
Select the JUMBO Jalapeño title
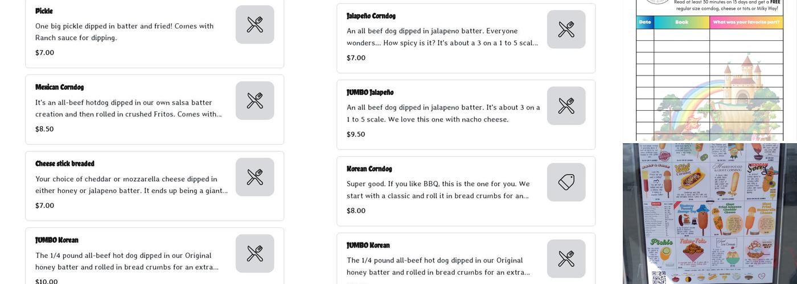(370, 92)
